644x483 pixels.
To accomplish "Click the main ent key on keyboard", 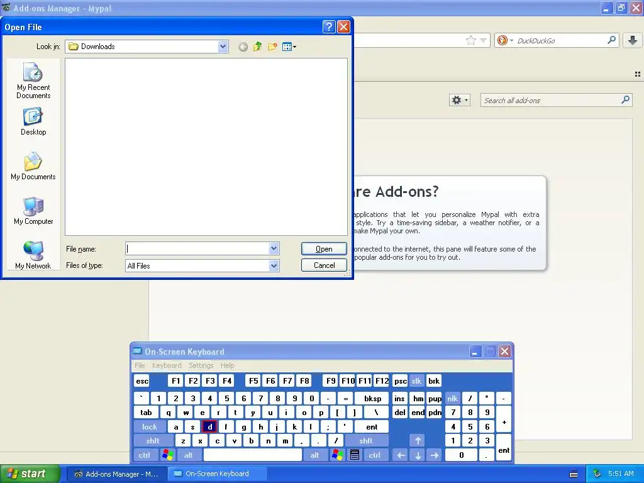I will pos(372,427).
